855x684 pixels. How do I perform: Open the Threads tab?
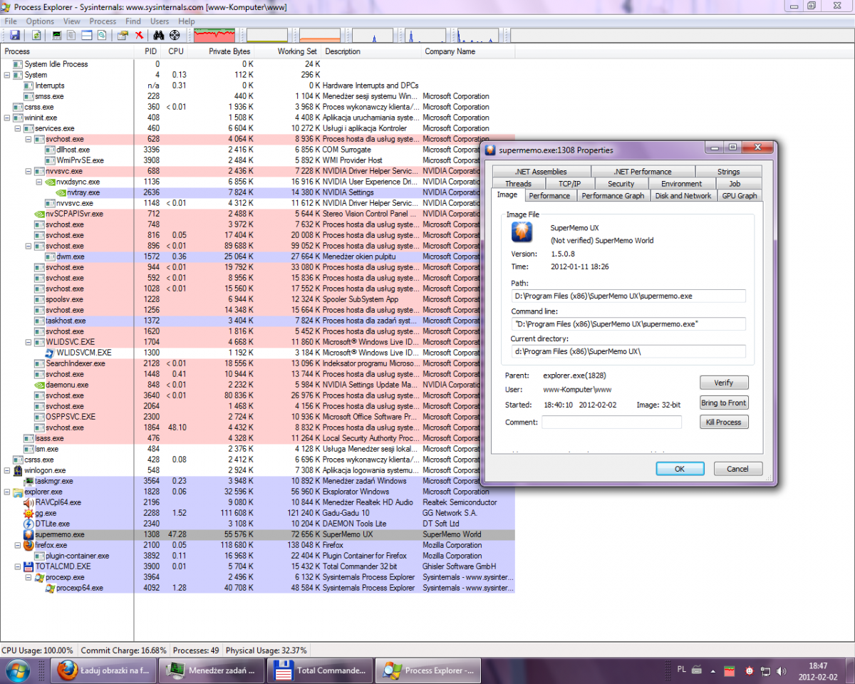pyautogui.click(x=518, y=183)
